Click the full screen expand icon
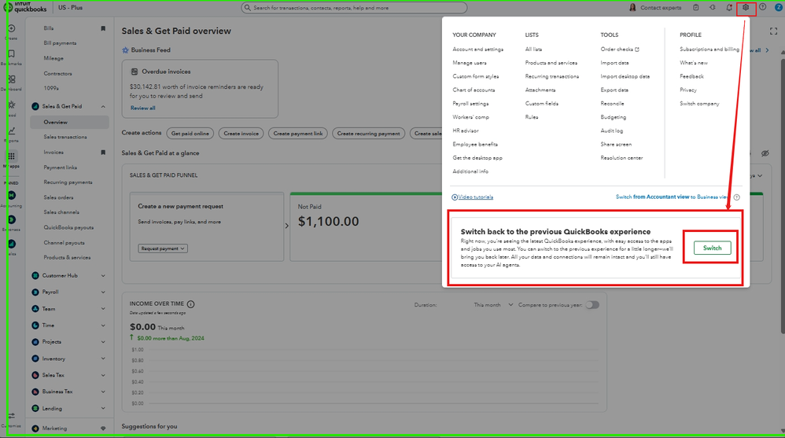Viewport: 785px width, 438px height. pos(773,31)
